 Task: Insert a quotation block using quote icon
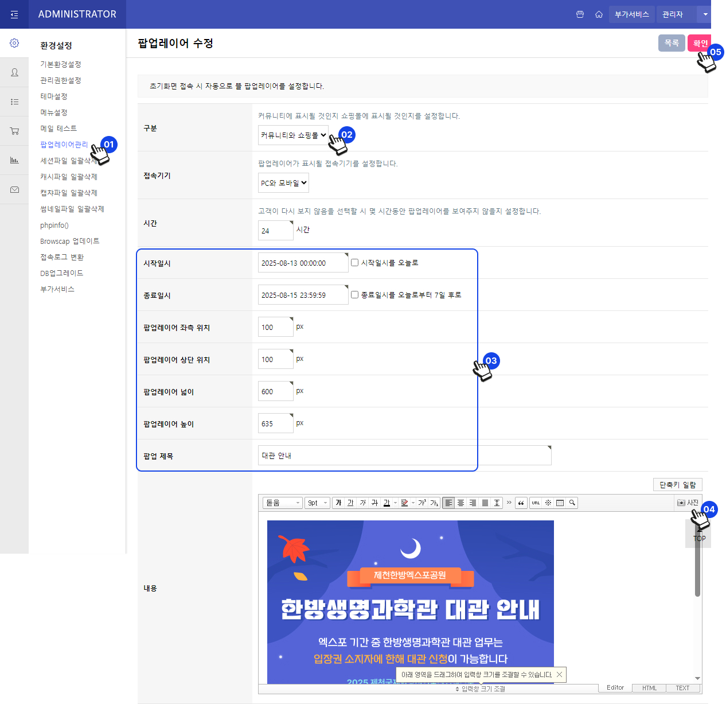[x=521, y=503]
